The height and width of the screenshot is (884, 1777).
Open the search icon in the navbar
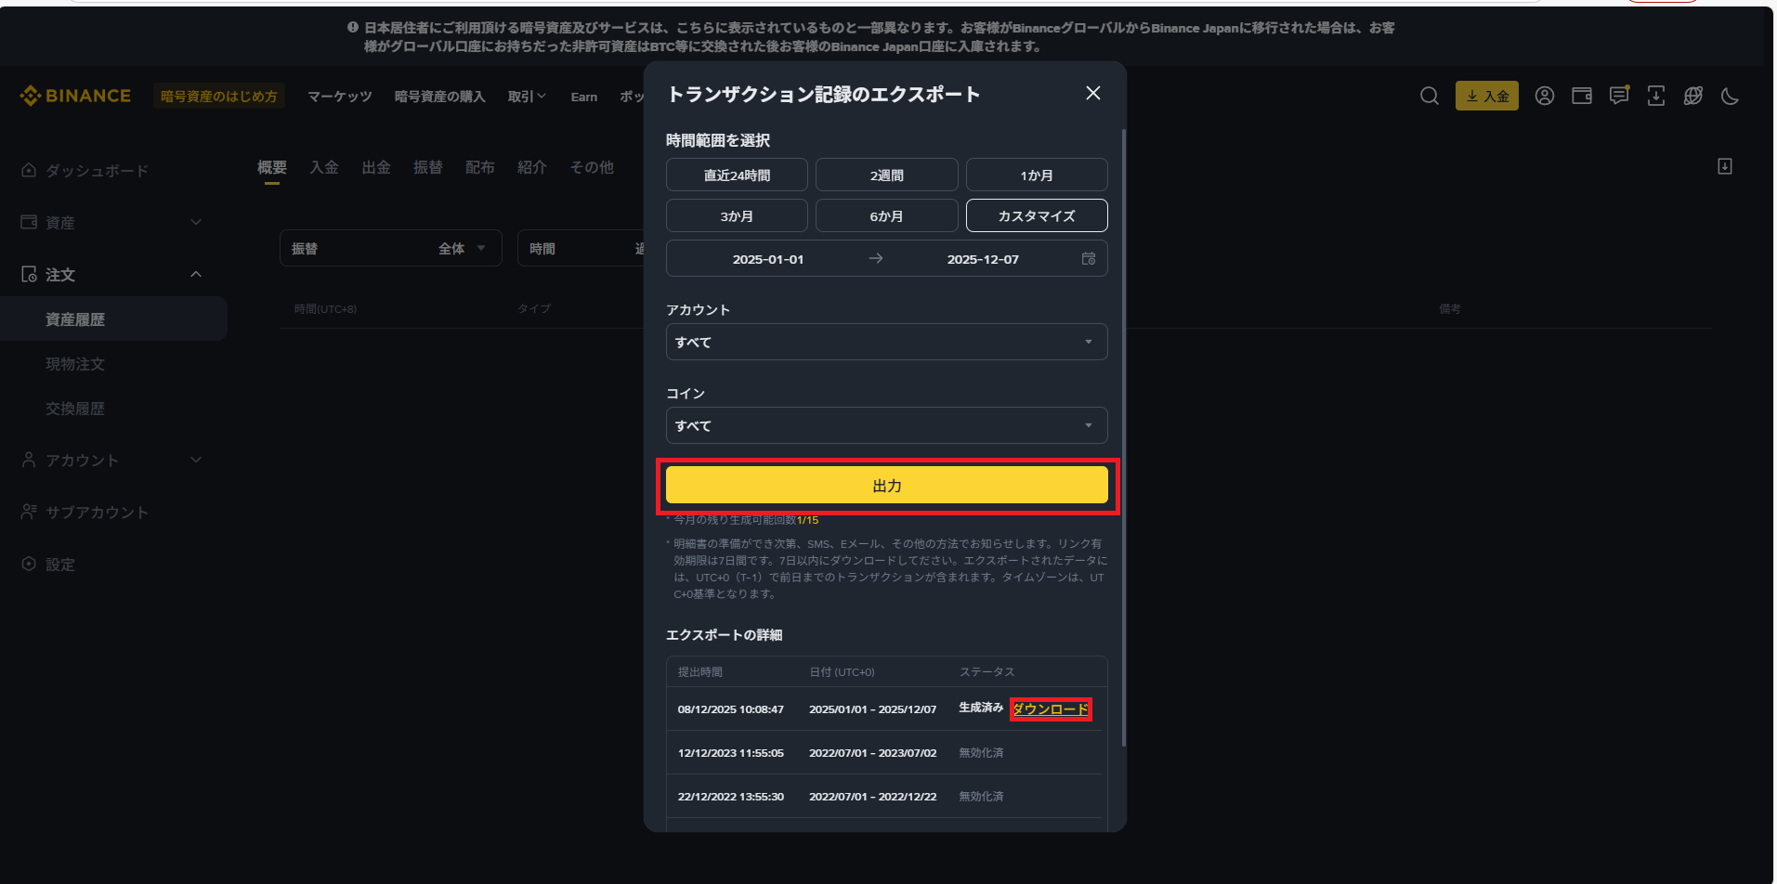(1429, 96)
